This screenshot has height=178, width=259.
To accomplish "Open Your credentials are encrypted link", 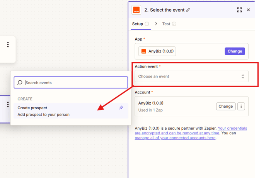I will [191, 131].
